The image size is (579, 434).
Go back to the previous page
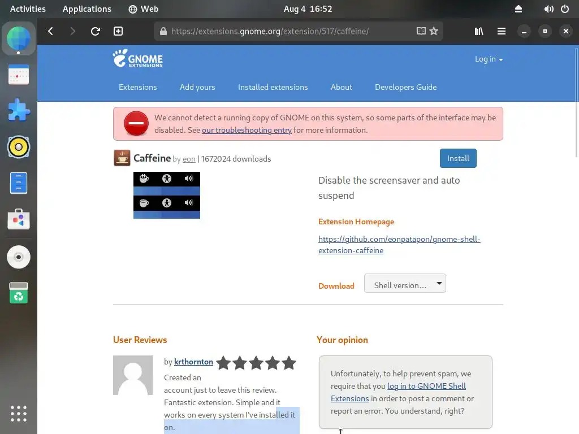[50, 32]
